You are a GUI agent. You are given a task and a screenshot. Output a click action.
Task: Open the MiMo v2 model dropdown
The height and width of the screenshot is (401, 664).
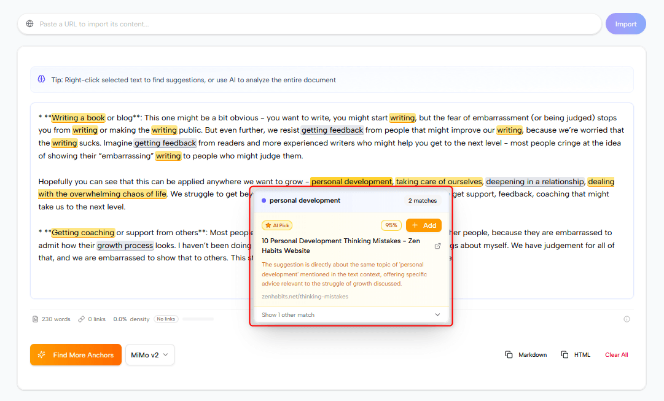(x=150, y=354)
